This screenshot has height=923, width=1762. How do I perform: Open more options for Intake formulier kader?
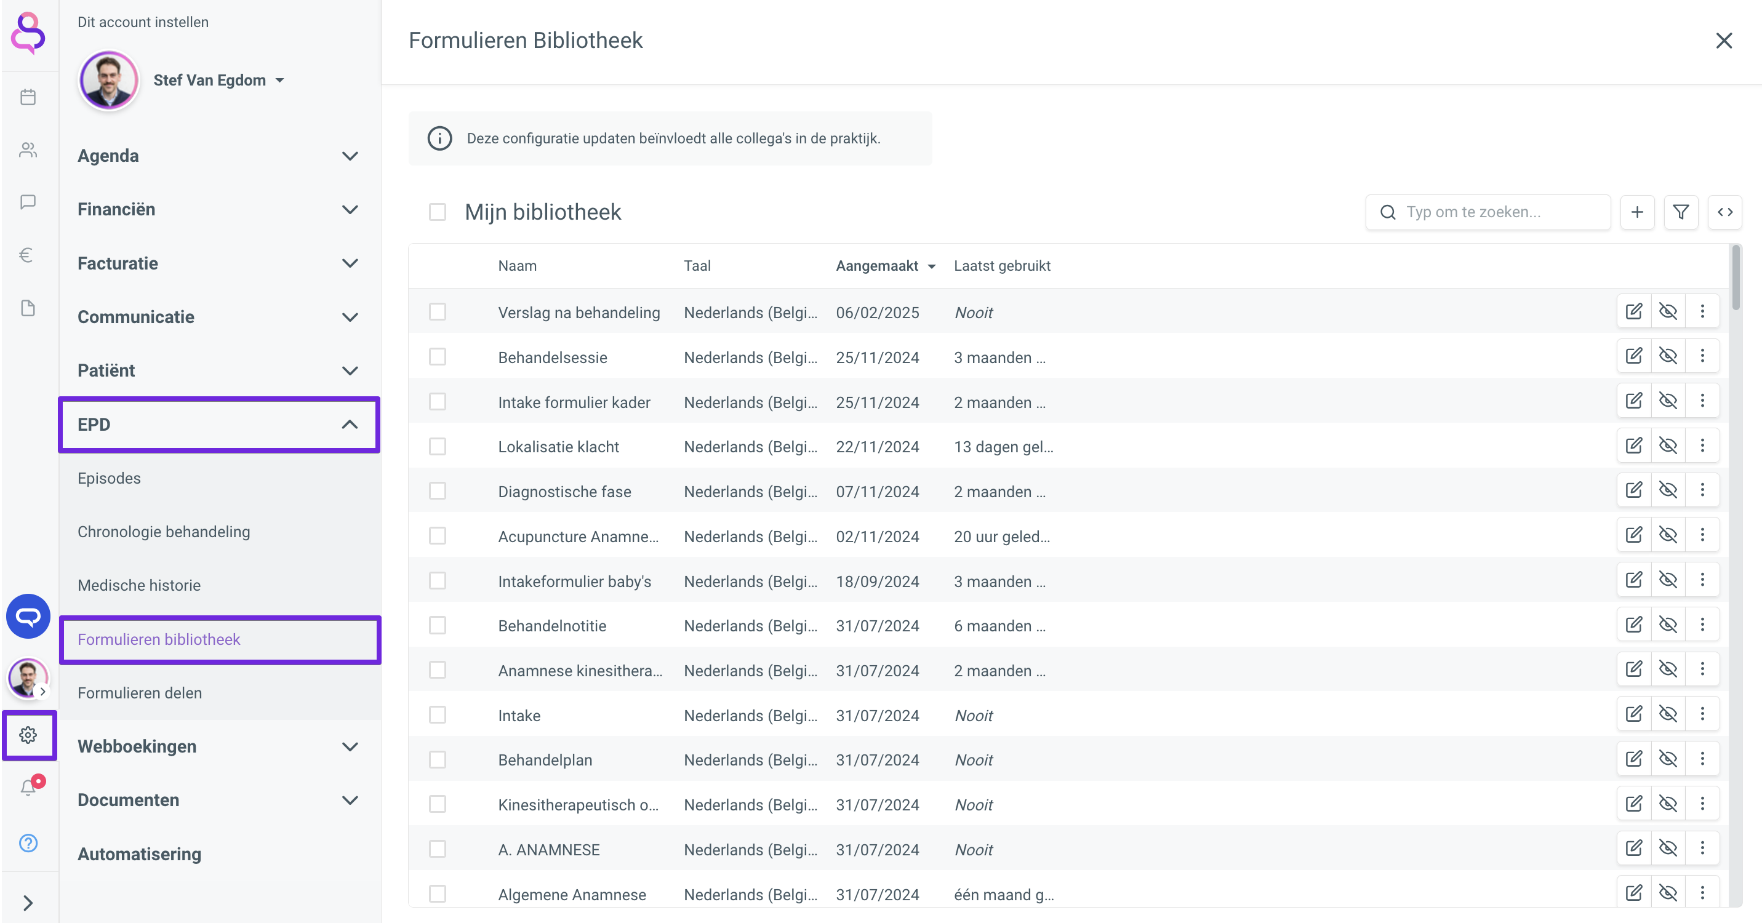point(1702,401)
